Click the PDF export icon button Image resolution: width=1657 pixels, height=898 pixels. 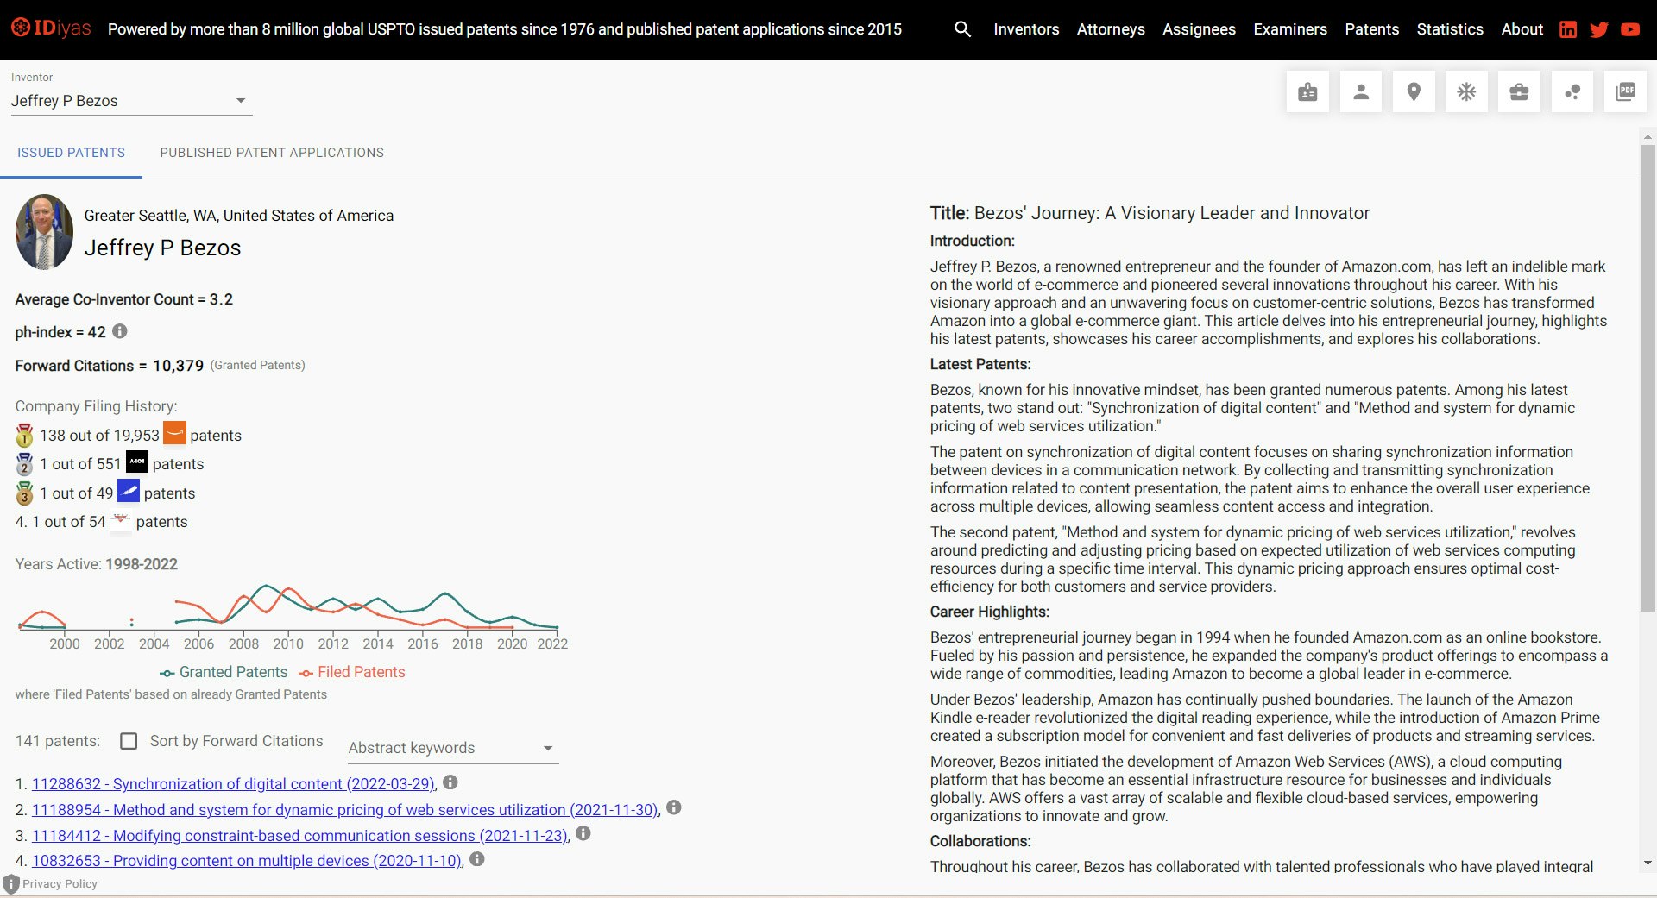[x=1625, y=91]
